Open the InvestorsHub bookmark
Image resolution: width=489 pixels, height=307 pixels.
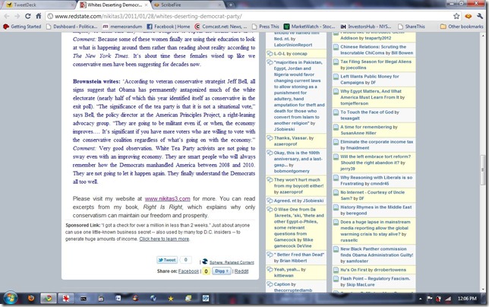click(365, 27)
